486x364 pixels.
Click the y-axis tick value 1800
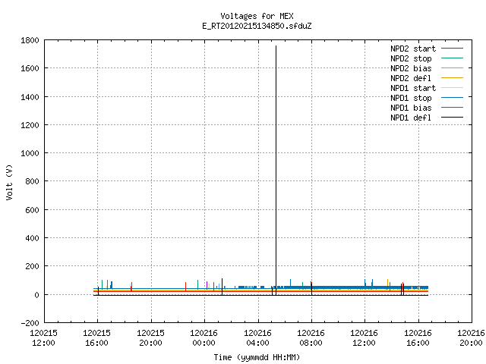pos(30,40)
